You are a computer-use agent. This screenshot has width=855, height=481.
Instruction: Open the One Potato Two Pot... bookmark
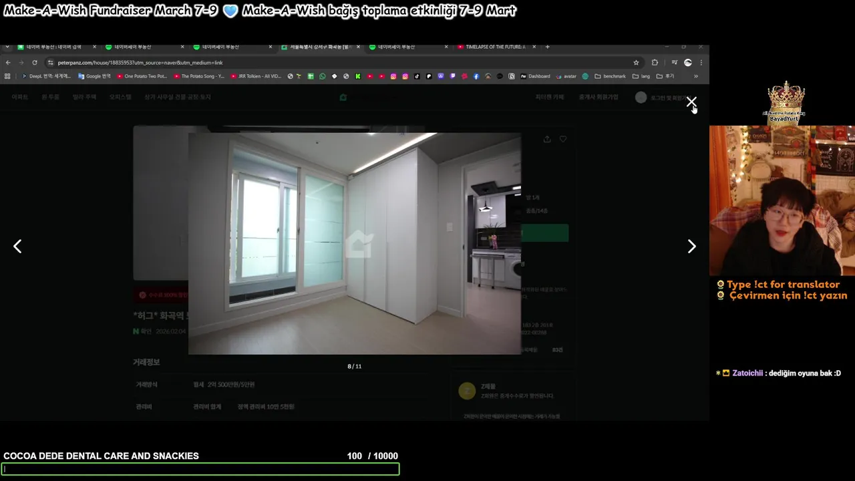(x=142, y=76)
